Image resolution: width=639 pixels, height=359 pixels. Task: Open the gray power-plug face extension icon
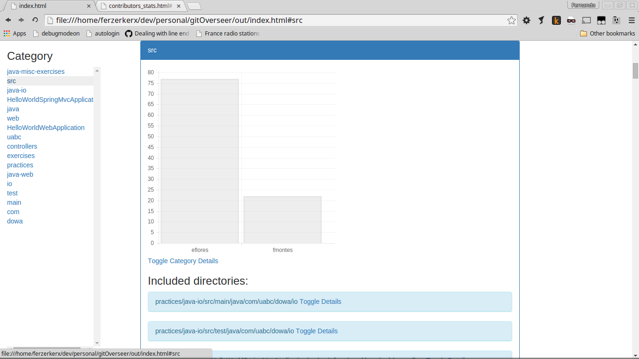tap(616, 20)
